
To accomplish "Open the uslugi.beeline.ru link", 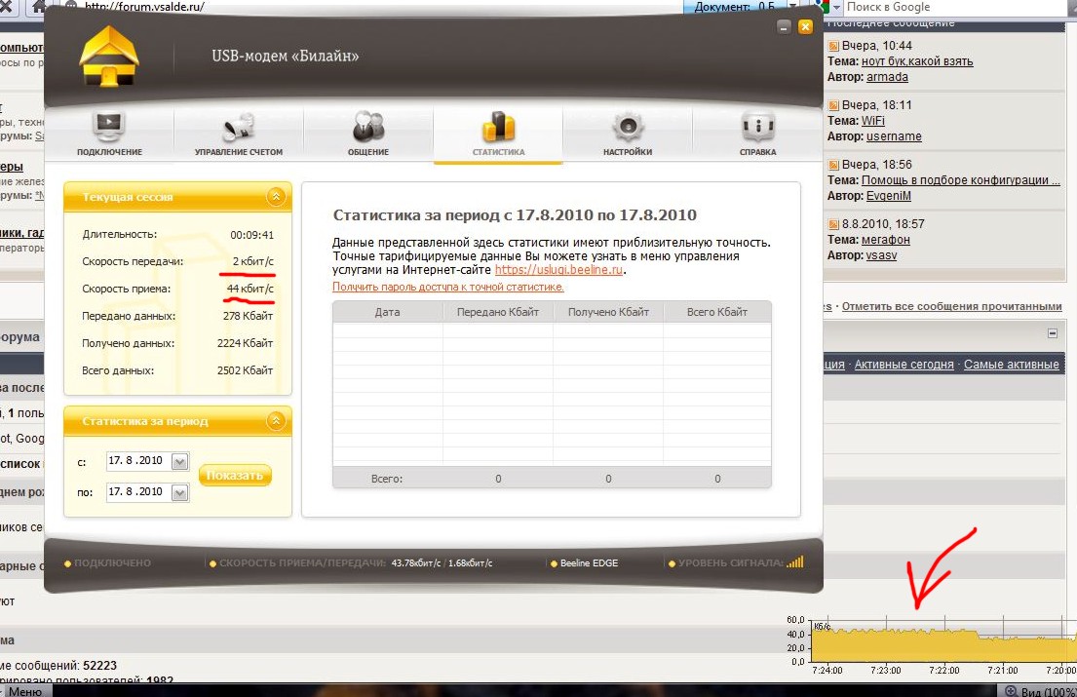I will (x=558, y=269).
